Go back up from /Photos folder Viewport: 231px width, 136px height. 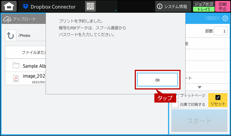(11, 35)
